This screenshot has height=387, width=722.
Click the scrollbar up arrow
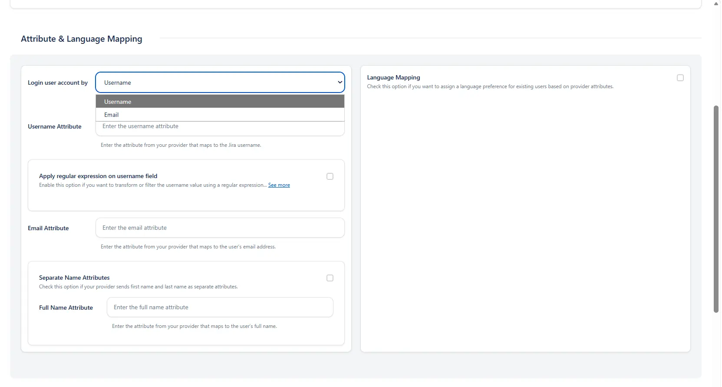[716, 3]
